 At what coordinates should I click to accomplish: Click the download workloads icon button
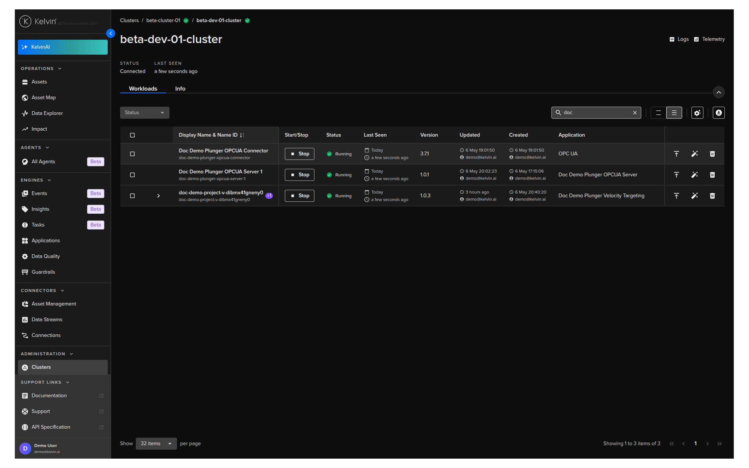pyautogui.click(x=719, y=113)
